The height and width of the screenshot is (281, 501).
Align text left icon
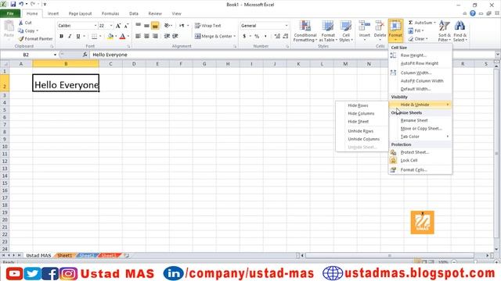click(x=138, y=36)
